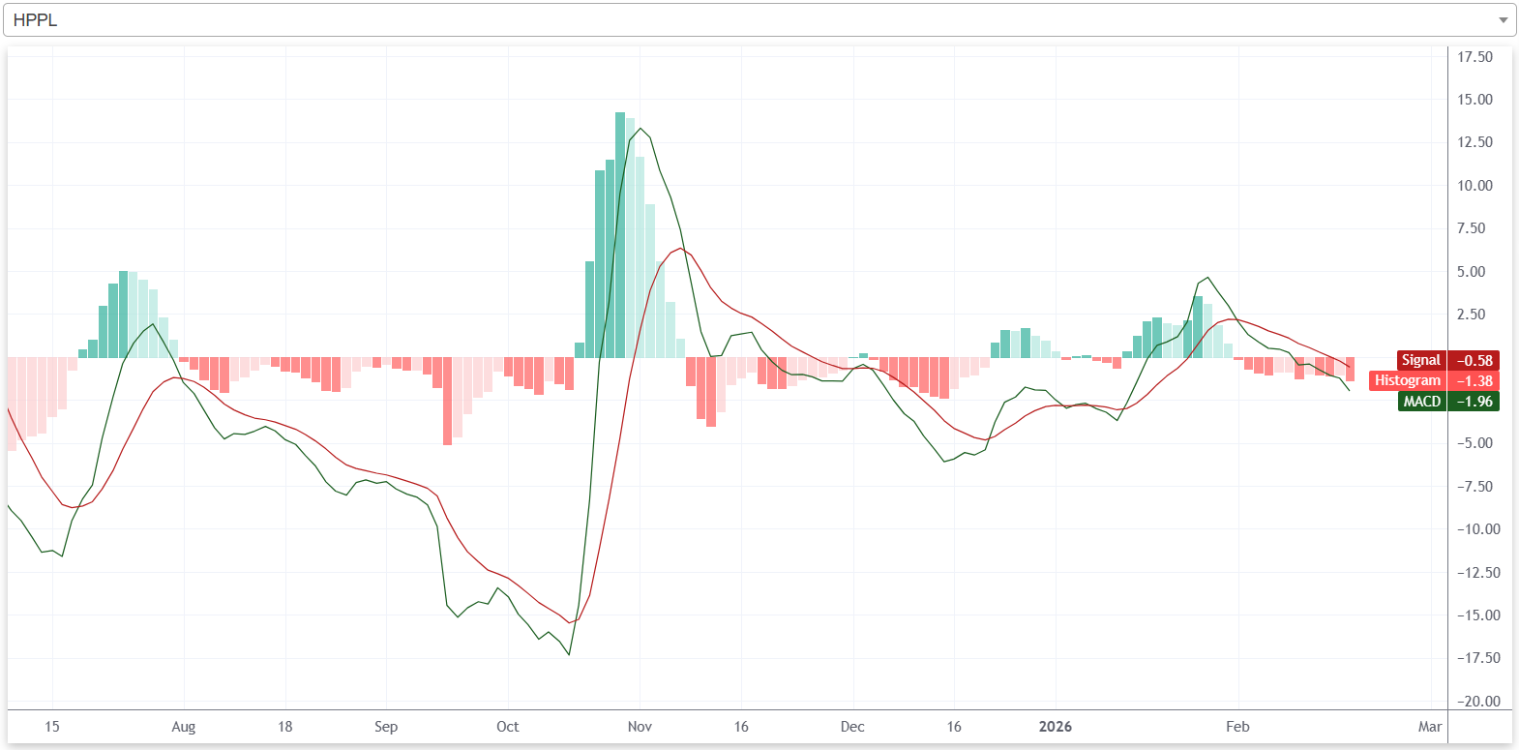Viewport: 1519px width, 750px height.
Task: Select the green MACD legend label
Action: (x=1421, y=401)
